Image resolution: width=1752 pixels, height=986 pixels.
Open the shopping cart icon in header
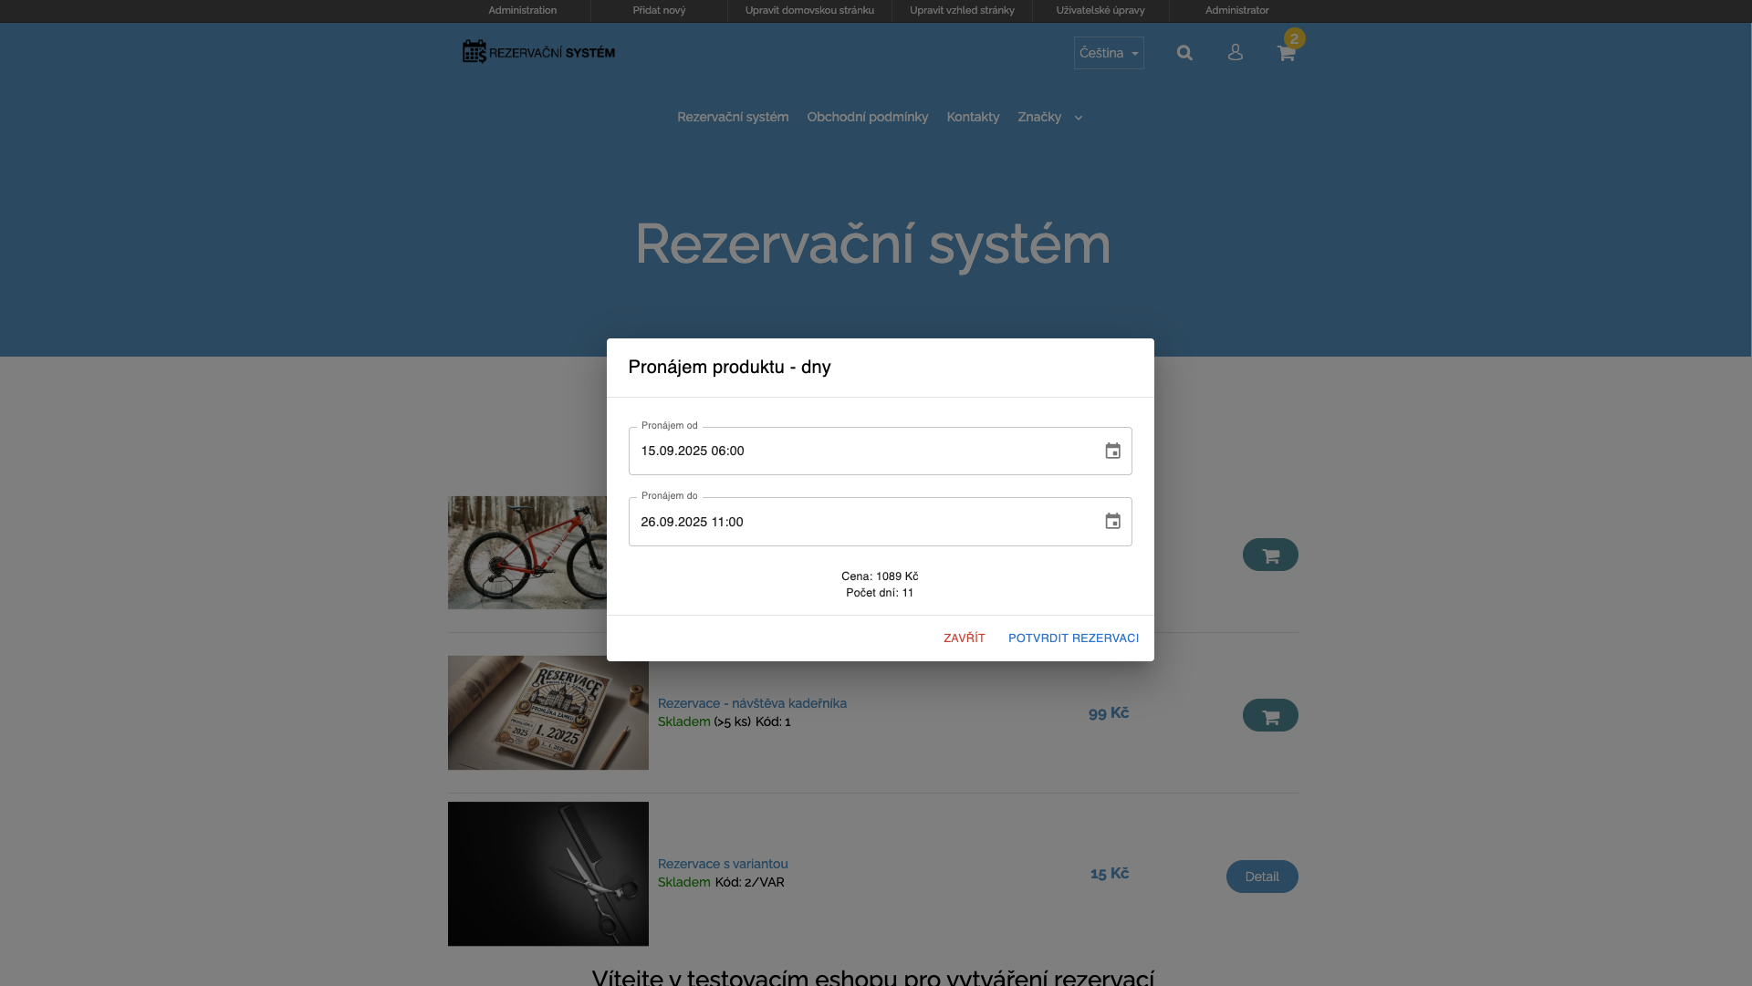1286,53
